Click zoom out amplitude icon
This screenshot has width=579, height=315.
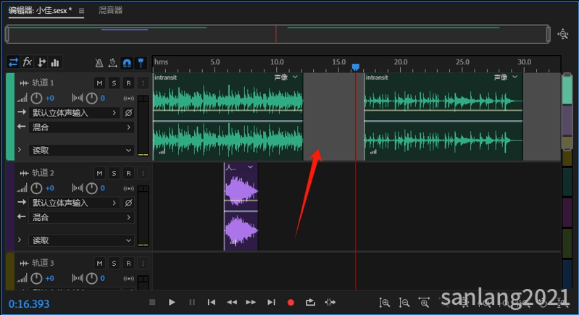coord(404,303)
